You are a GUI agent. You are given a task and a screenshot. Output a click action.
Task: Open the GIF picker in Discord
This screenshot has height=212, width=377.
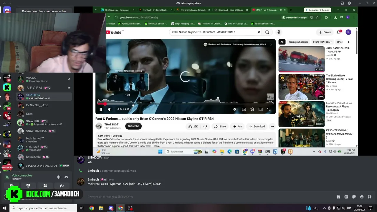click(x=346, y=197)
